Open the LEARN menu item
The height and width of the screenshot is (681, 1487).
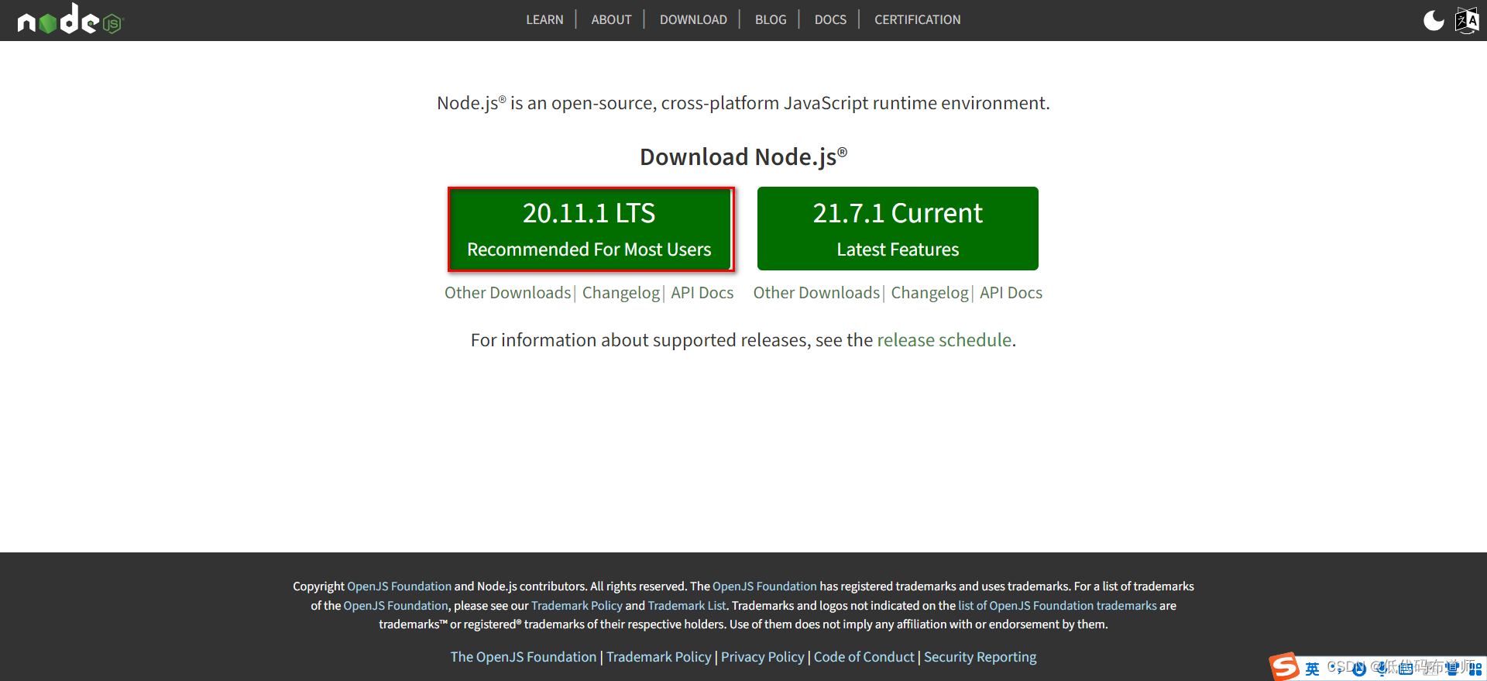coord(544,20)
